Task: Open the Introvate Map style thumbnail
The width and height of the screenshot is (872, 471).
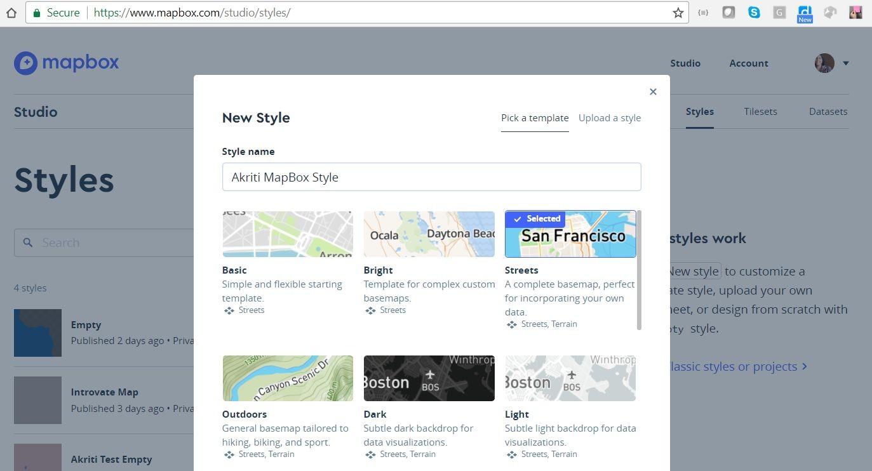Action: [x=37, y=400]
